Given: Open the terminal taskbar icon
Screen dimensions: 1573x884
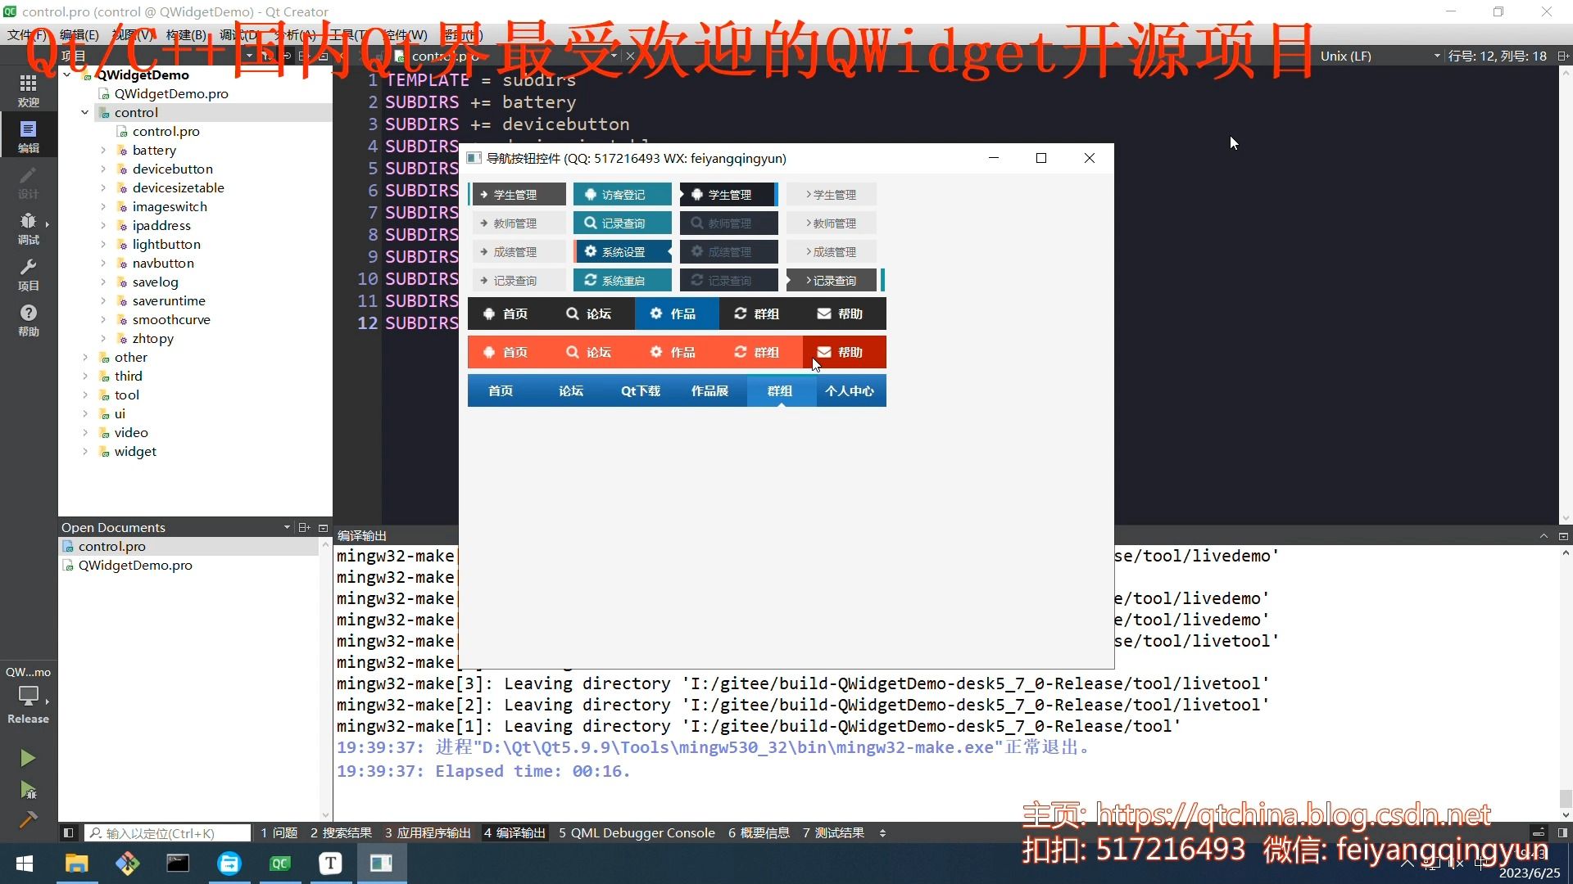Looking at the screenshot, I should [178, 864].
